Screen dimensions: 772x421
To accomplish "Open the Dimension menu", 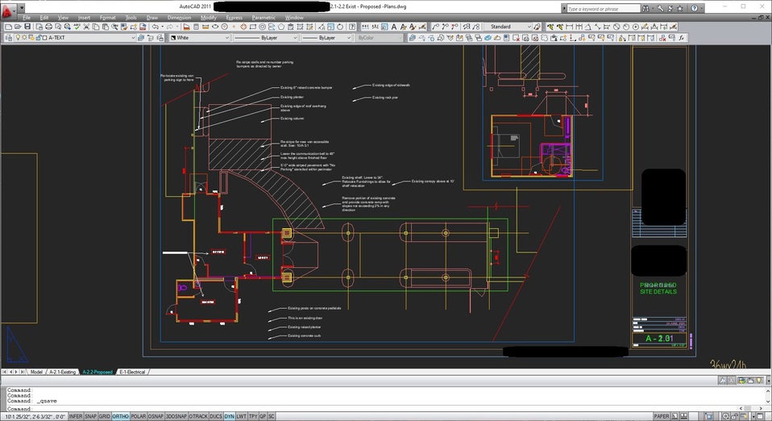I will tap(179, 17).
